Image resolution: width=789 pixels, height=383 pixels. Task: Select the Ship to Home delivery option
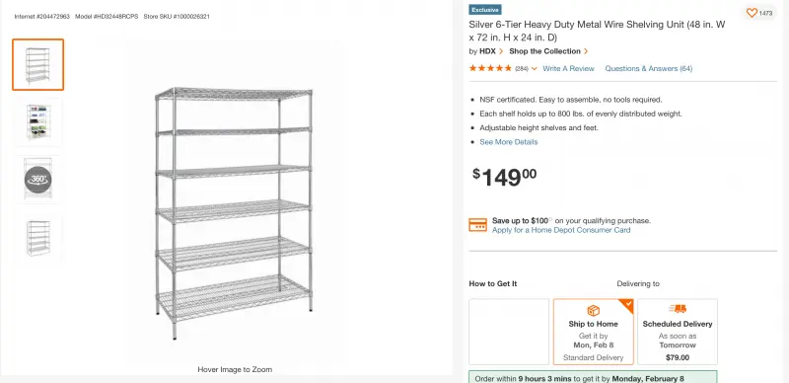(x=594, y=332)
